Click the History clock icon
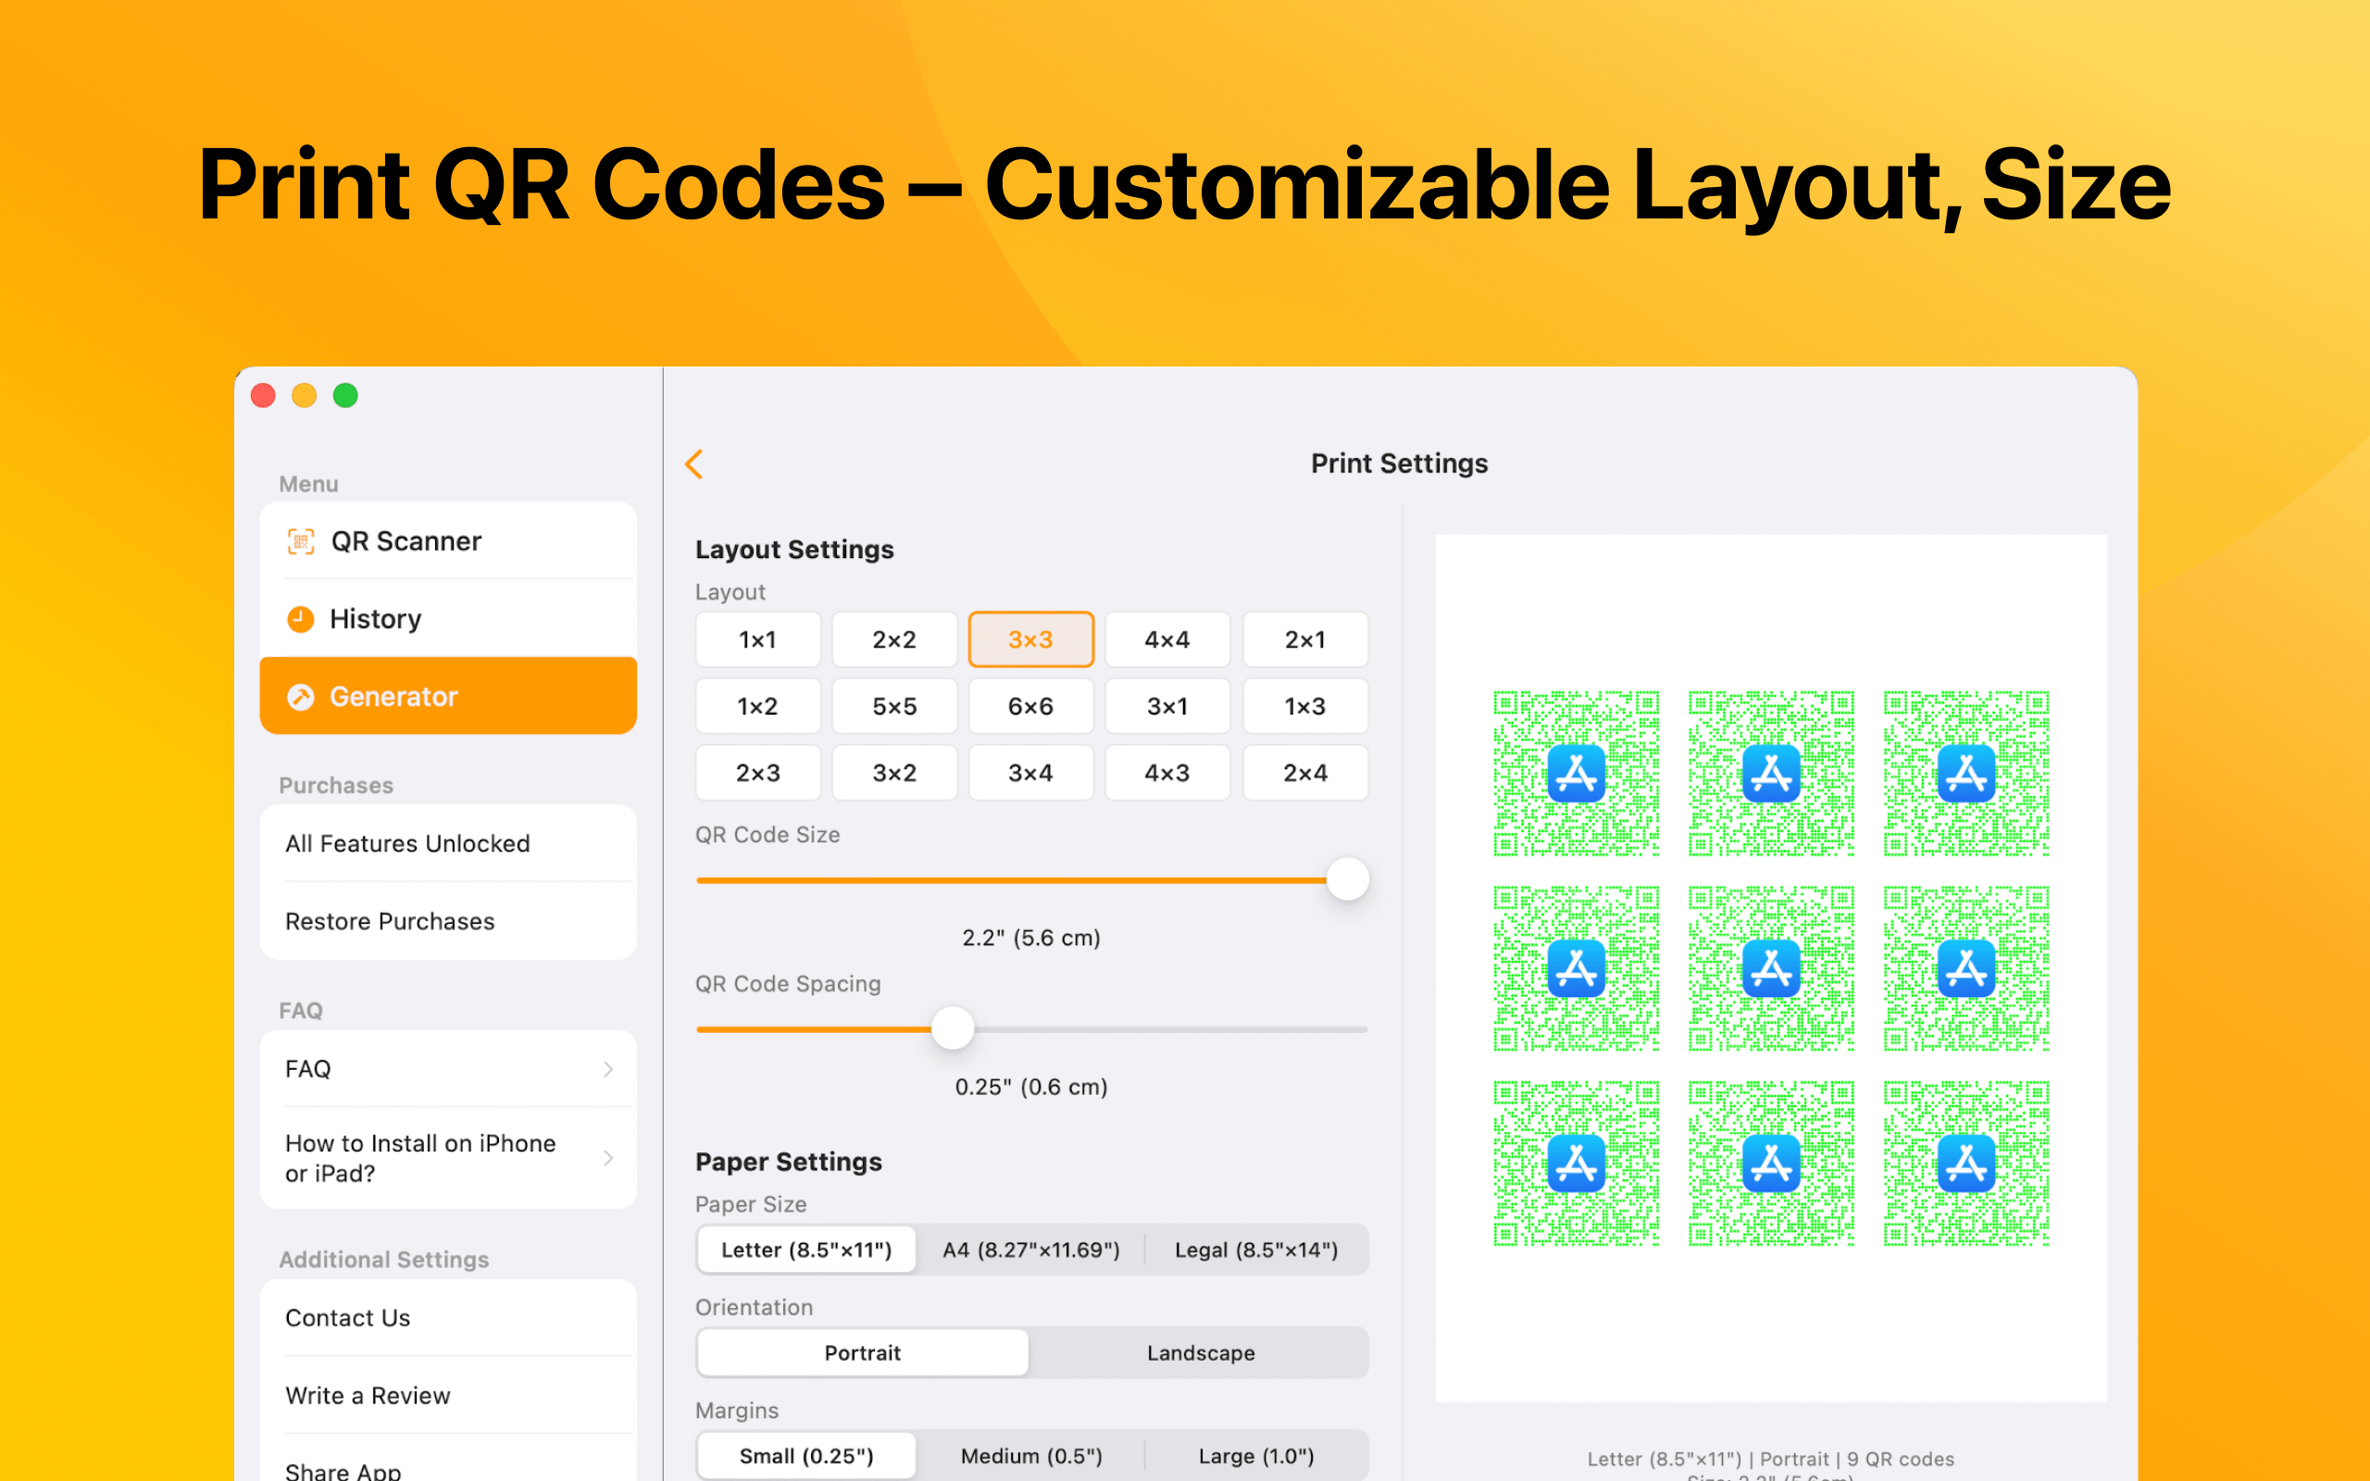This screenshot has height=1481, width=2370. click(x=301, y=619)
